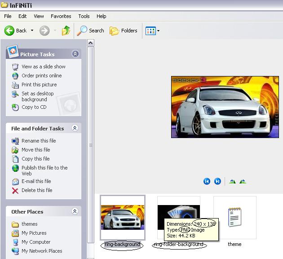This screenshot has height=259, width=283.
Task: Click Print this picture link
Action: tap(39, 85)
